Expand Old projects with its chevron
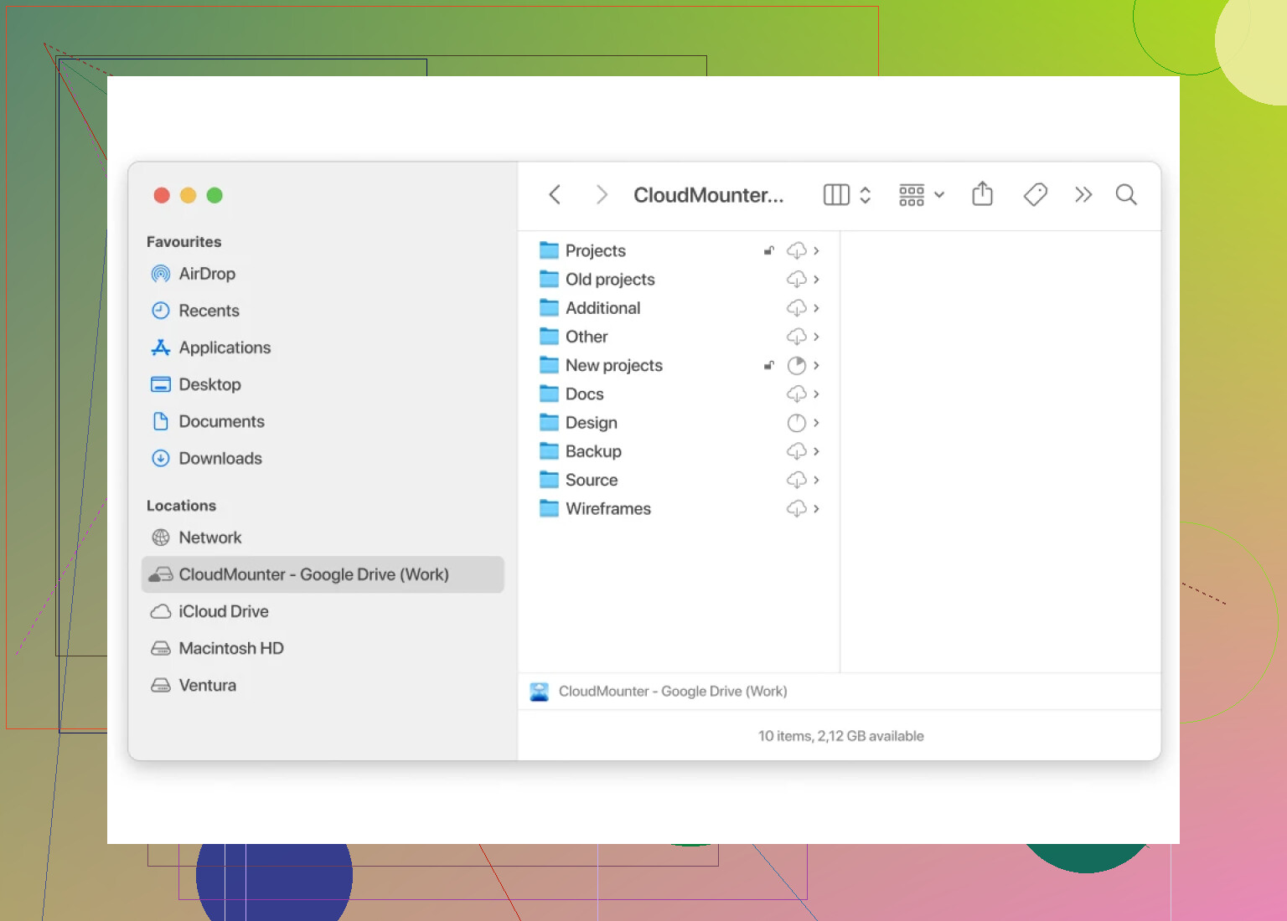Viewport: 1287px width, 921px height. point(816,279)
